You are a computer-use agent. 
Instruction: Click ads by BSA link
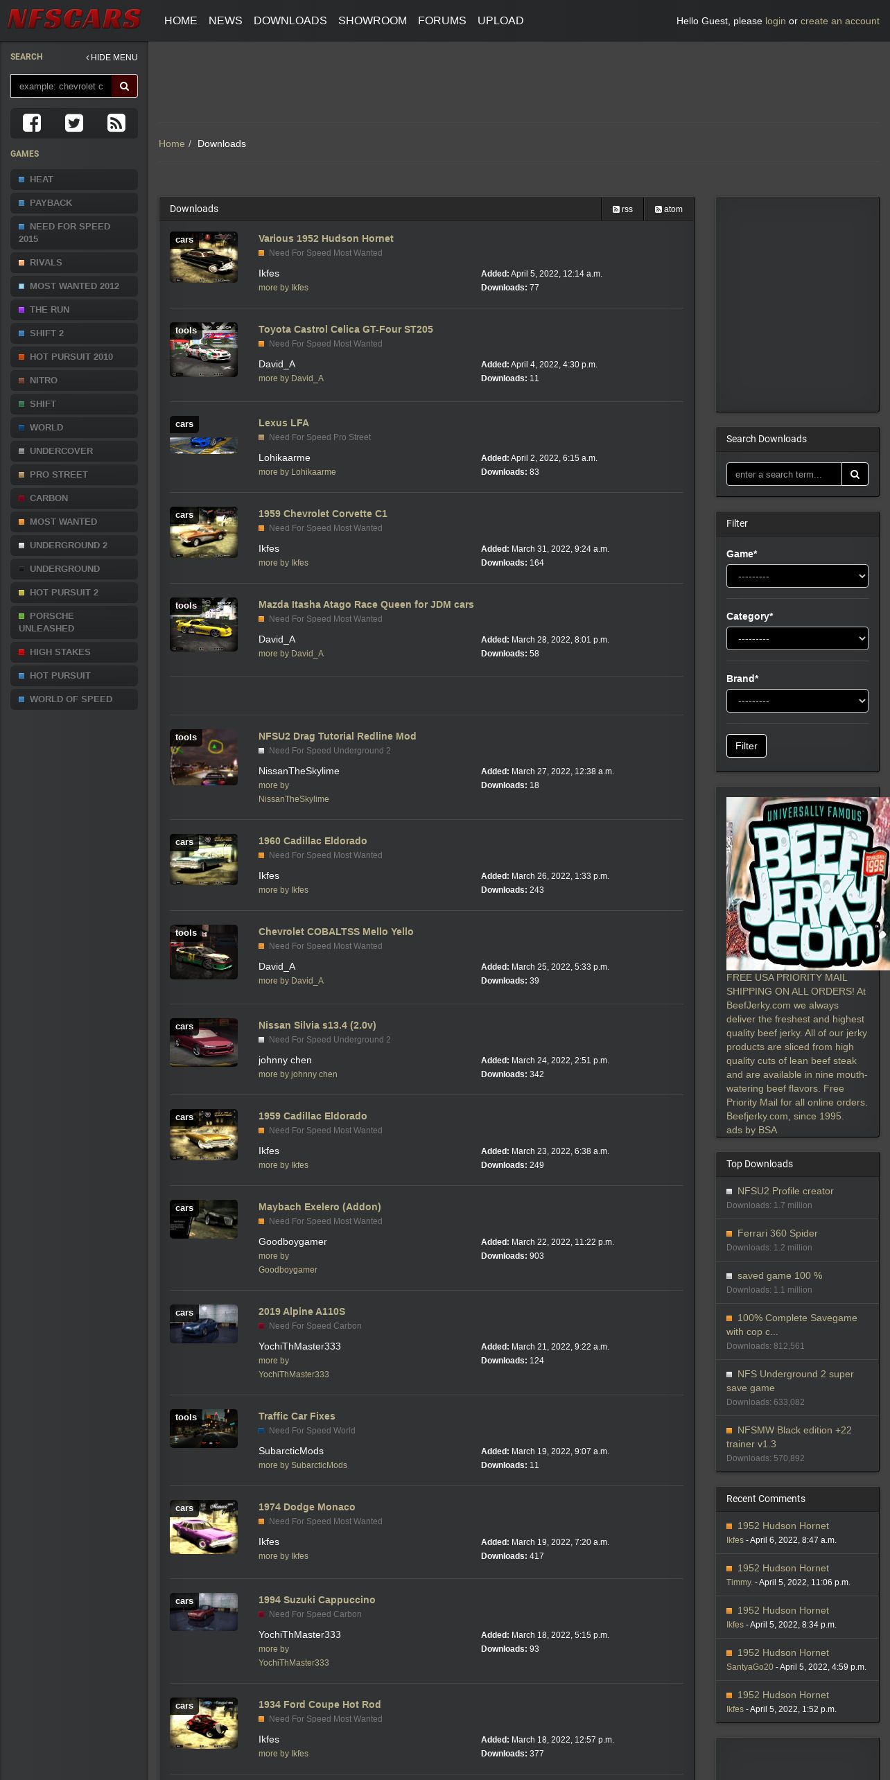(751, 1130)
